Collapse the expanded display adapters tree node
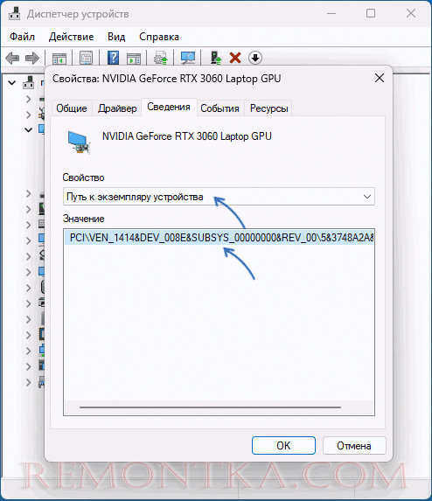 point(29,129)
